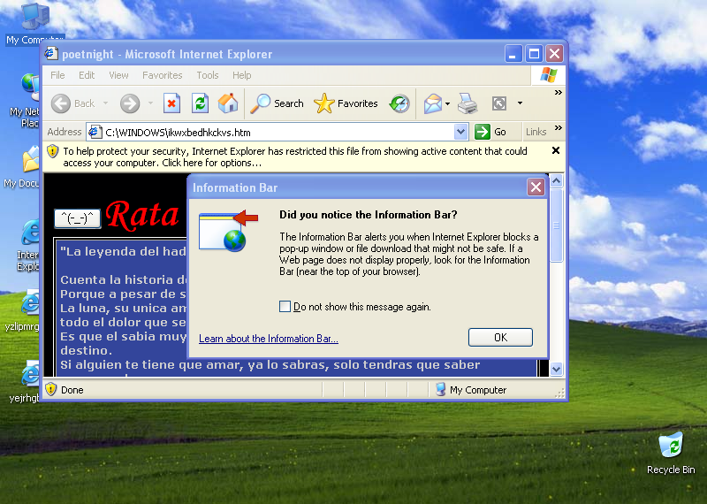The height and width of the screenshot is (504, 707).
Task: Open the Tools menu
Action: click(x=208, y=75)
